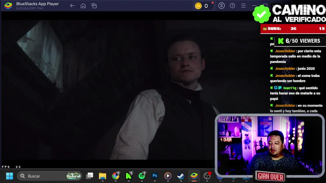Go back with BlueStacks back arrow

point(72,6)
